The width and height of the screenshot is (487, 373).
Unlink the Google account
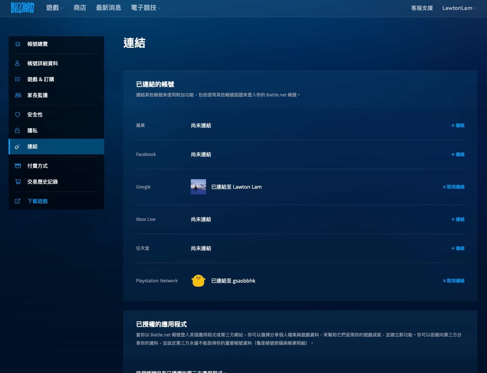point(454,187)
